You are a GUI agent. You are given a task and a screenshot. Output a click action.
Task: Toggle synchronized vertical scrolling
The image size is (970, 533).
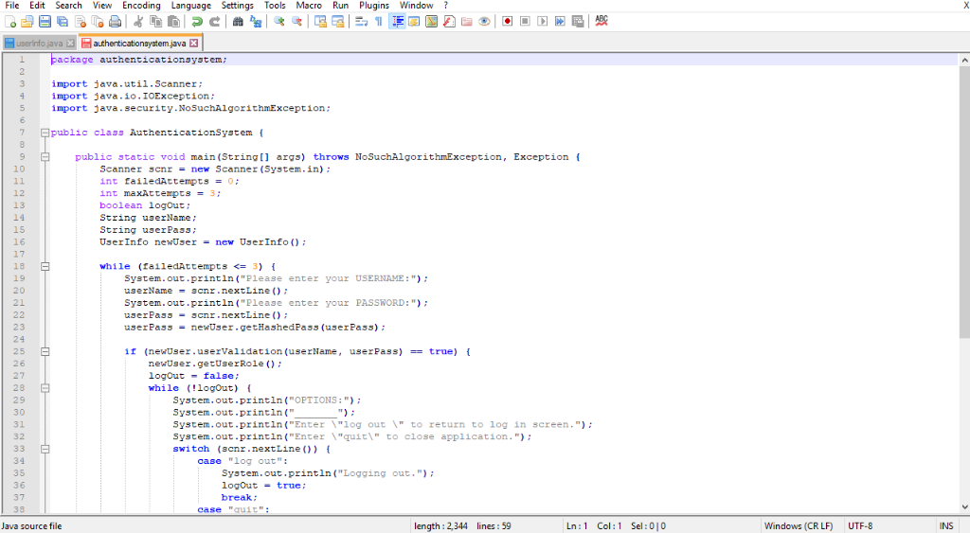320,22
